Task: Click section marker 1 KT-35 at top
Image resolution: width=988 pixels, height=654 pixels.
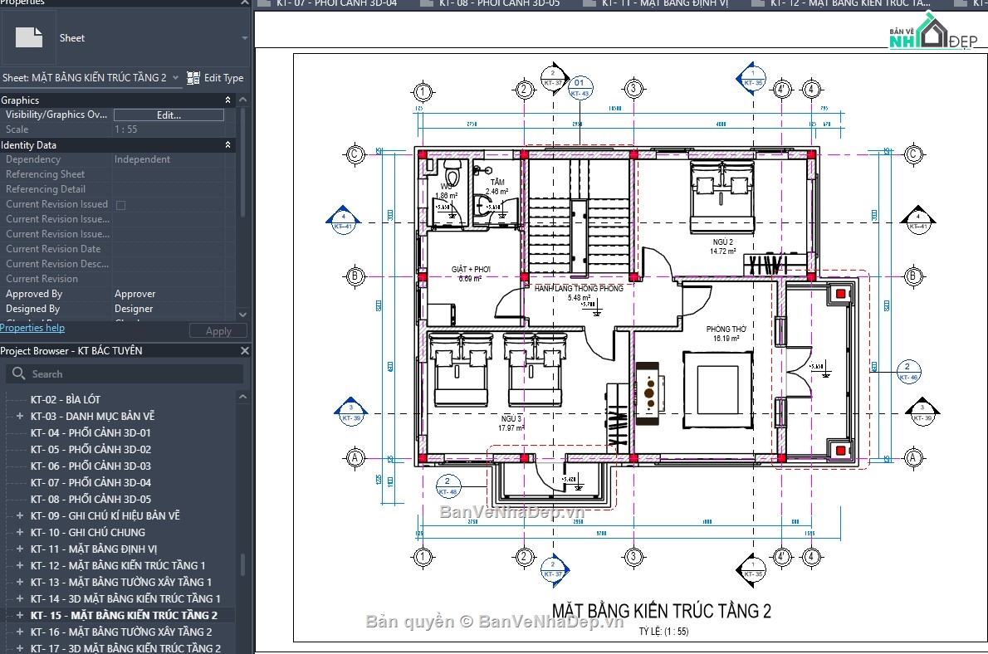Action: [x=751, y=78]
